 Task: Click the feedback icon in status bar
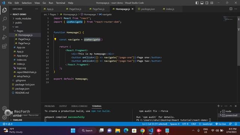point(230,124)
